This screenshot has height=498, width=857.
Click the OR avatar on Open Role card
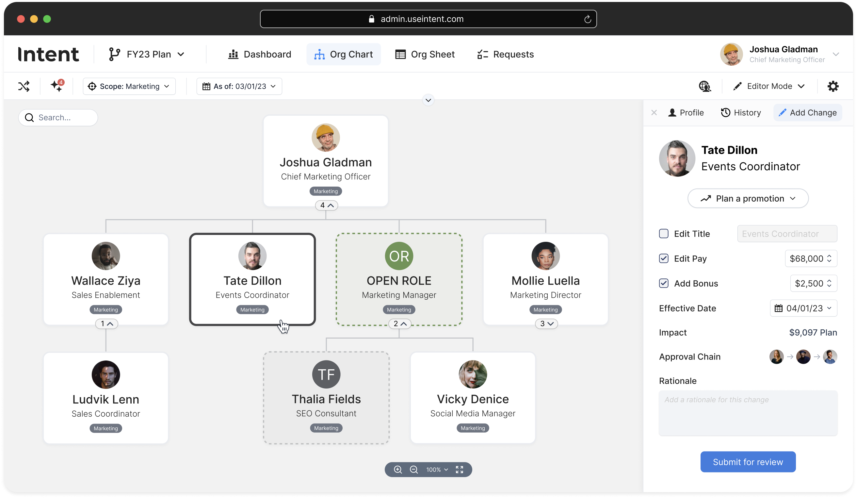pyautogui.click(x=399, y=256)
